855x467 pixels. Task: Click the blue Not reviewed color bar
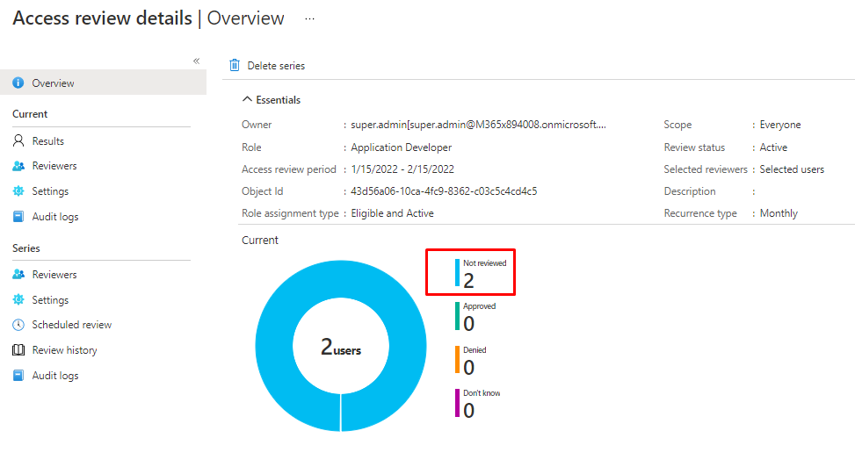(x=457, y=273)
